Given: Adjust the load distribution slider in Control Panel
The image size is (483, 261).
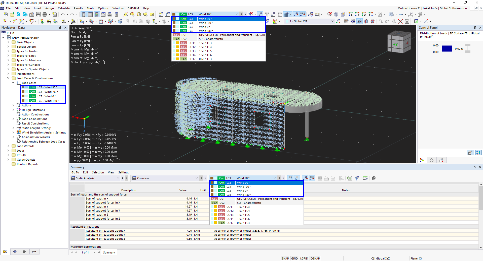Looking at the screenshot, I should pyautogui.click(x=468, y=48).
